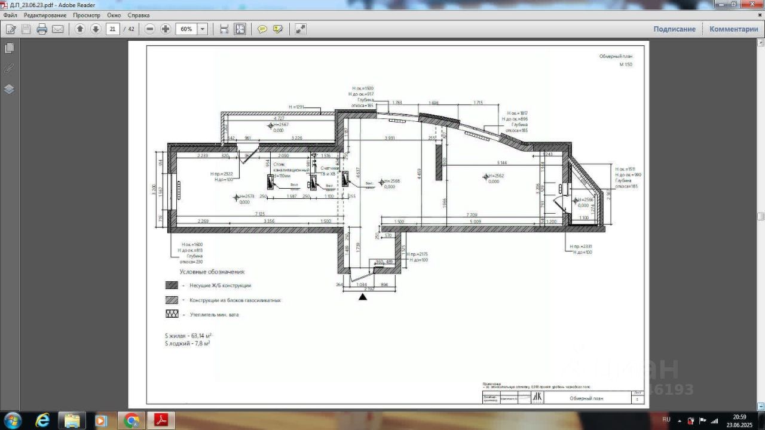Click the vertical scrollbar thumb
Viewport: 765px width, 430px height.
pos(761,216)
